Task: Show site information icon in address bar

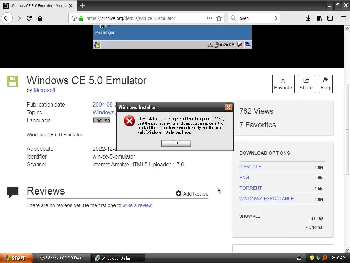Action: pos(74,18)
